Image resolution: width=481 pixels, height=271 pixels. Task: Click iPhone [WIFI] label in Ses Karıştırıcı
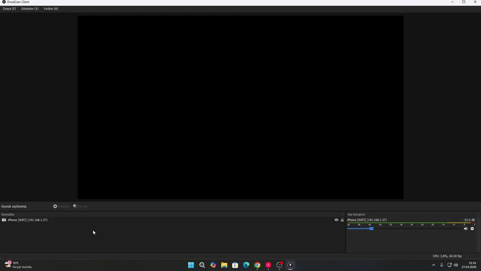(x=367, y=220)
